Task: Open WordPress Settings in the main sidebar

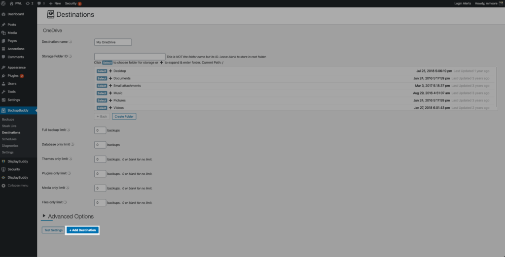Action: pyautogui.click(x=13, y=100)
